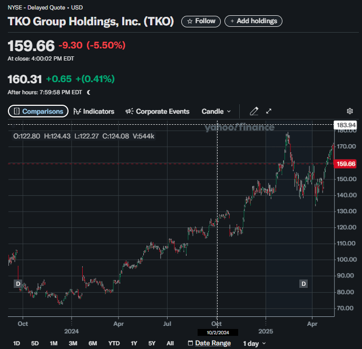Click the pencil draw tool icon
The image size is (362, 349).
point(254,111)
